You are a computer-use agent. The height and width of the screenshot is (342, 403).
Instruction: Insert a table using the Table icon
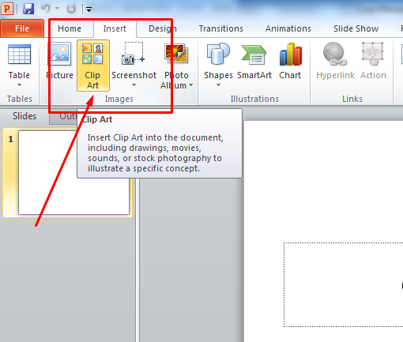click(19, 54)
